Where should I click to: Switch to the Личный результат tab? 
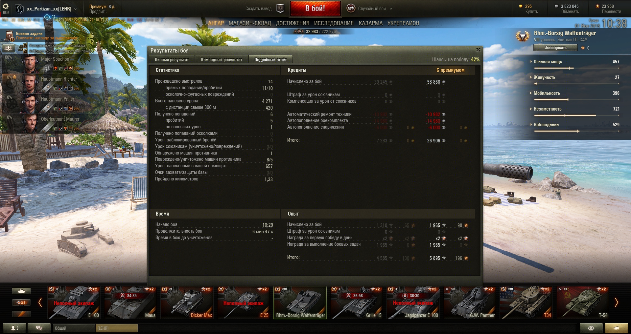pos(172,60)
